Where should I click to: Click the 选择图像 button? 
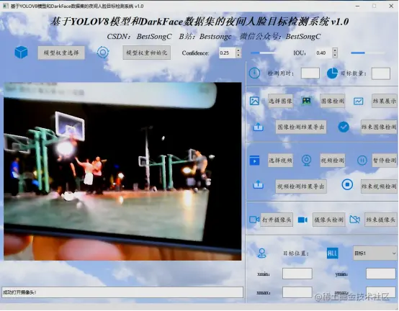(280, 101)
